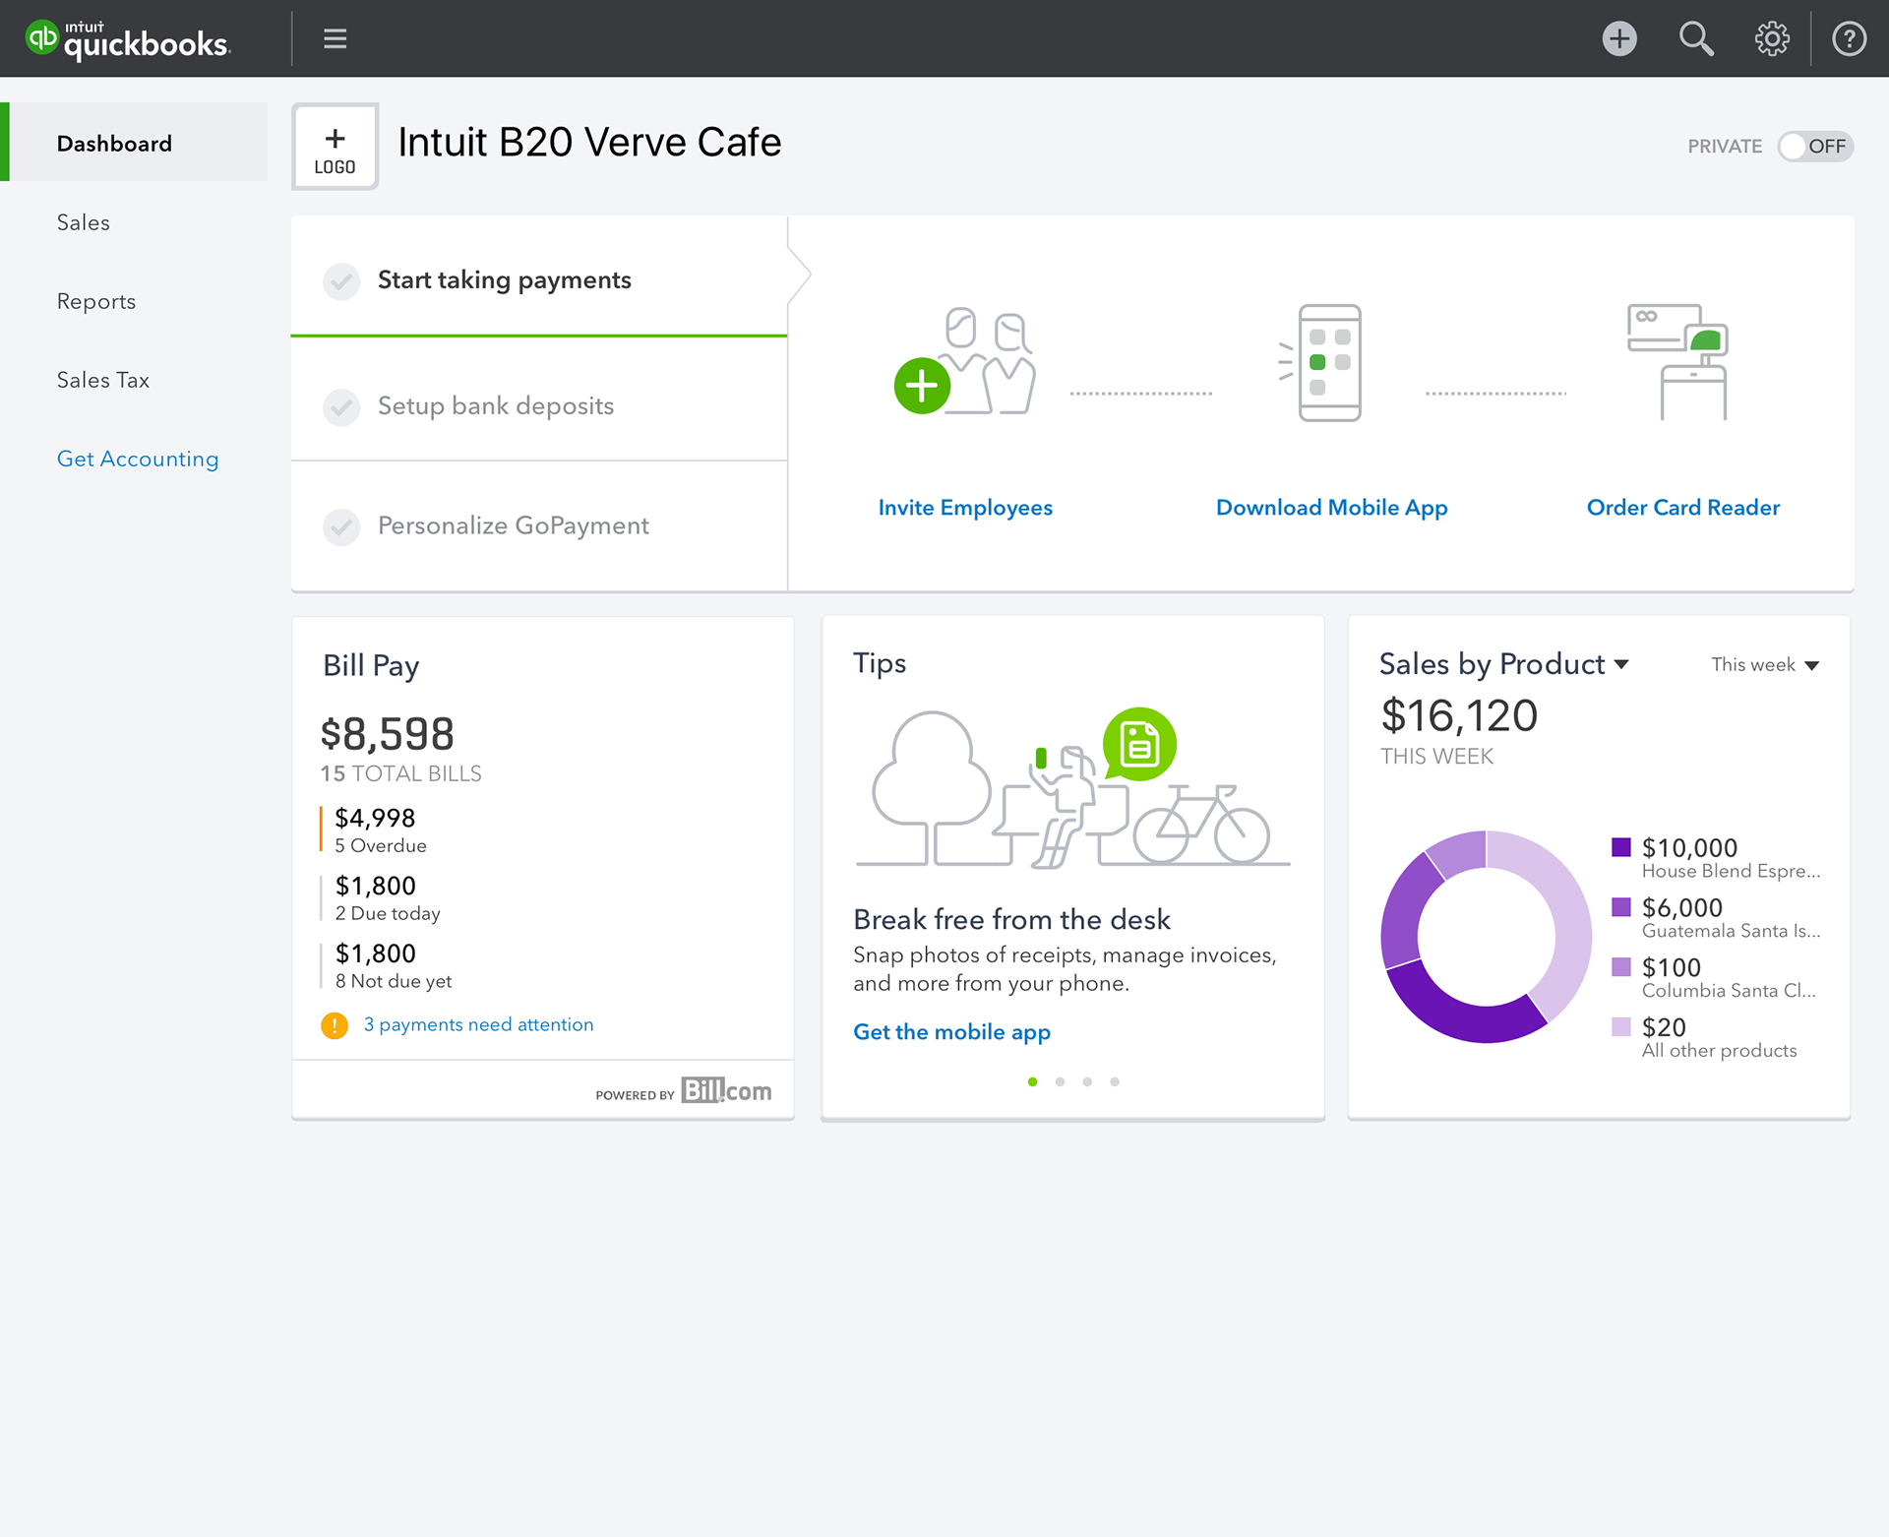Open the help question mark
Screen dimensions: 1889x1537
point(1850,38)
